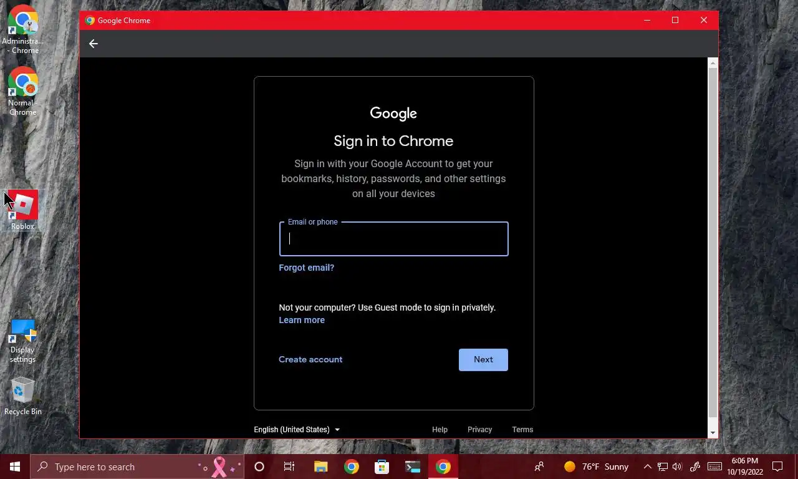Open the Learn more link

[x=302, y=320]
